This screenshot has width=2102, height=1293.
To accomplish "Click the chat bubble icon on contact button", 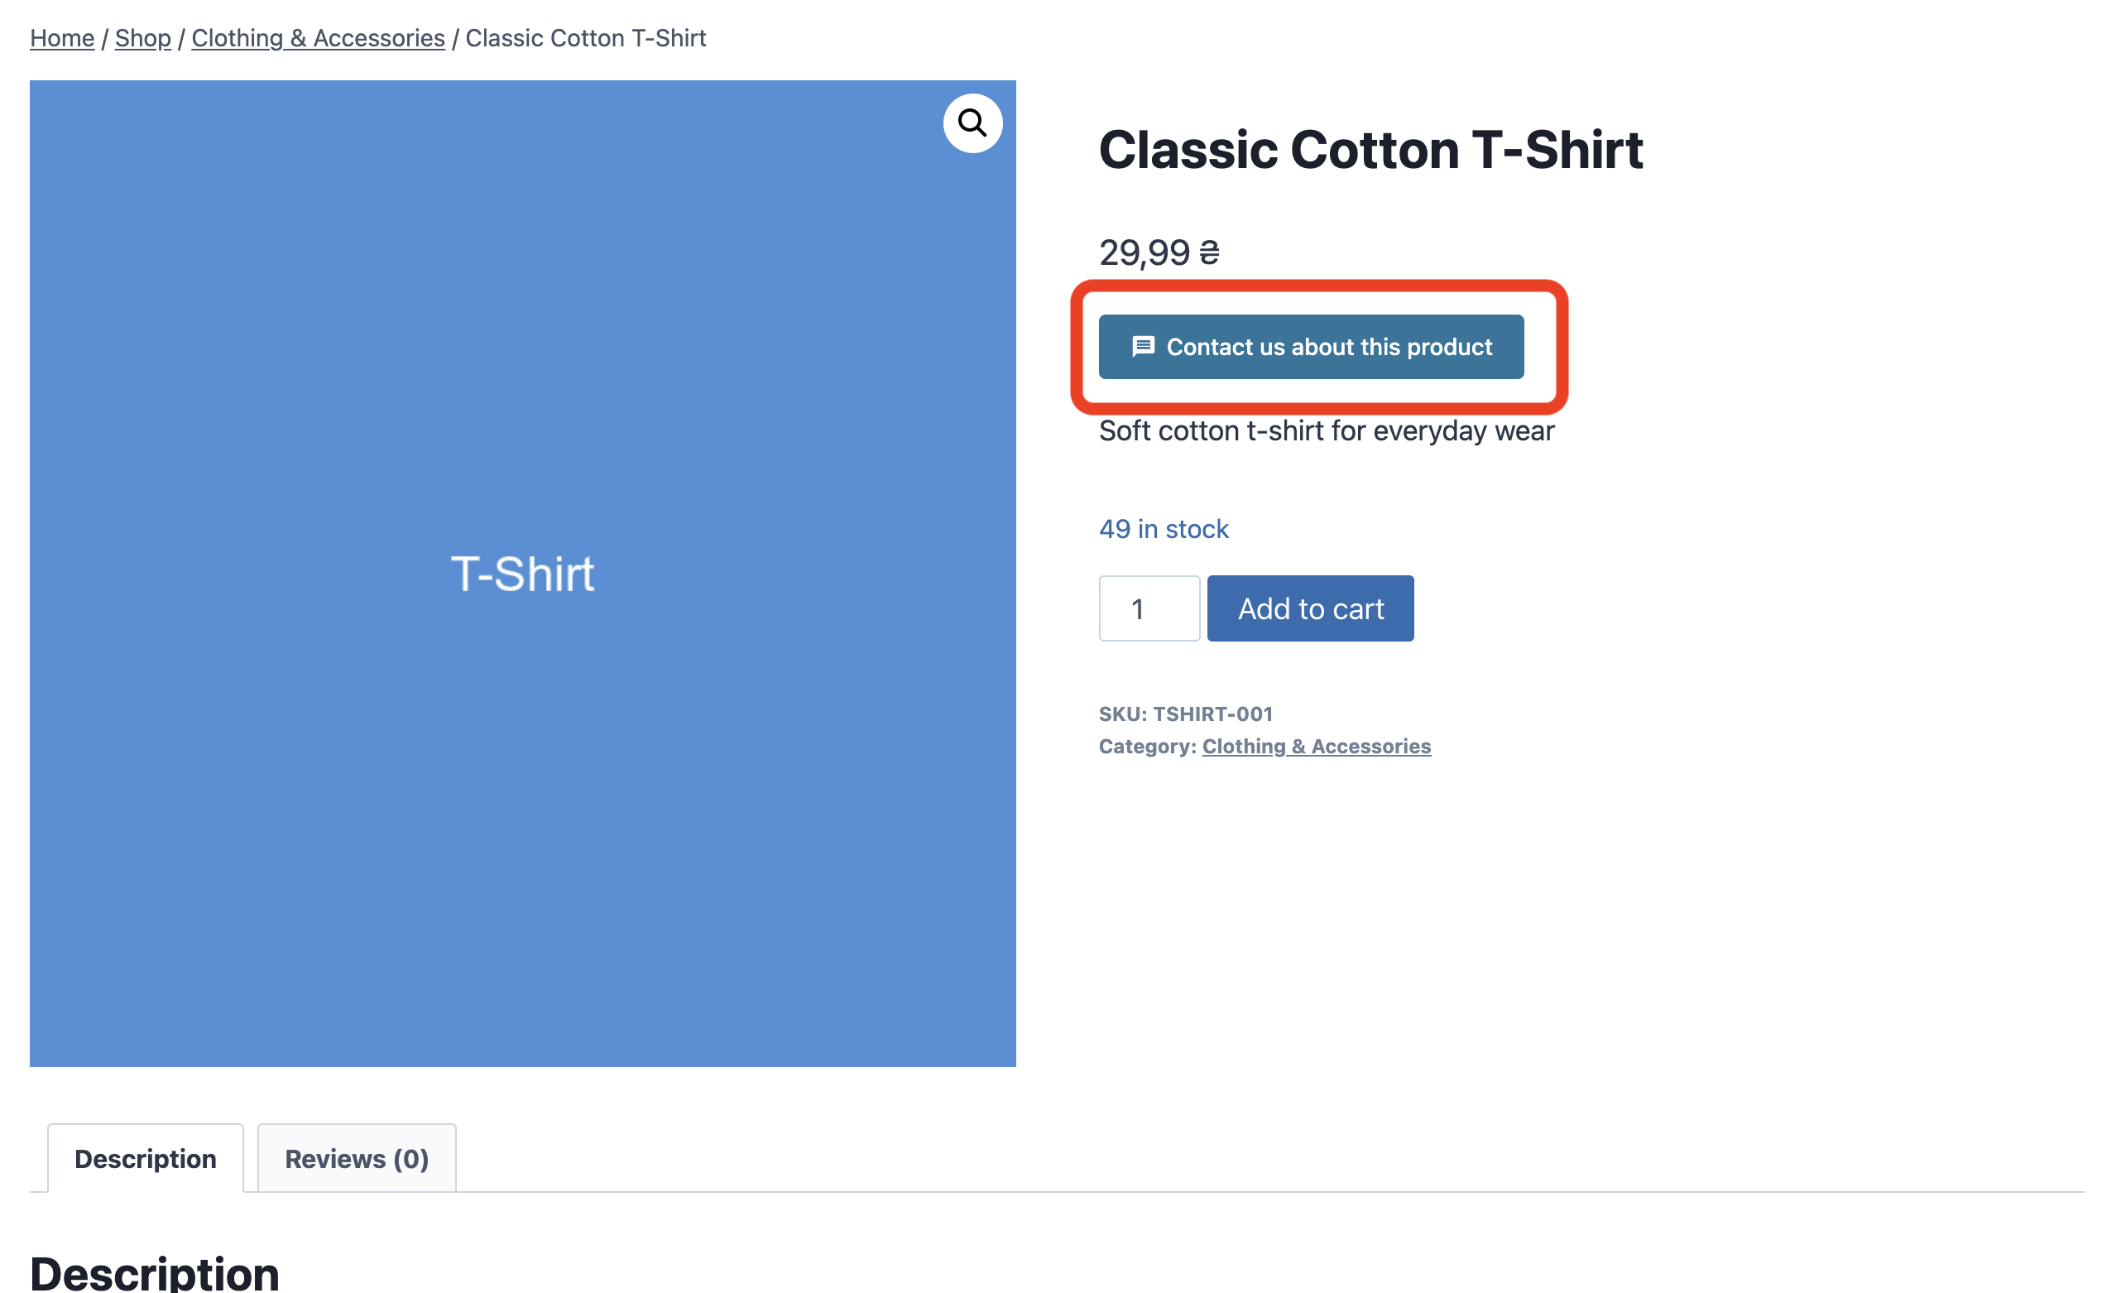I will click(x=1142, y=347).
